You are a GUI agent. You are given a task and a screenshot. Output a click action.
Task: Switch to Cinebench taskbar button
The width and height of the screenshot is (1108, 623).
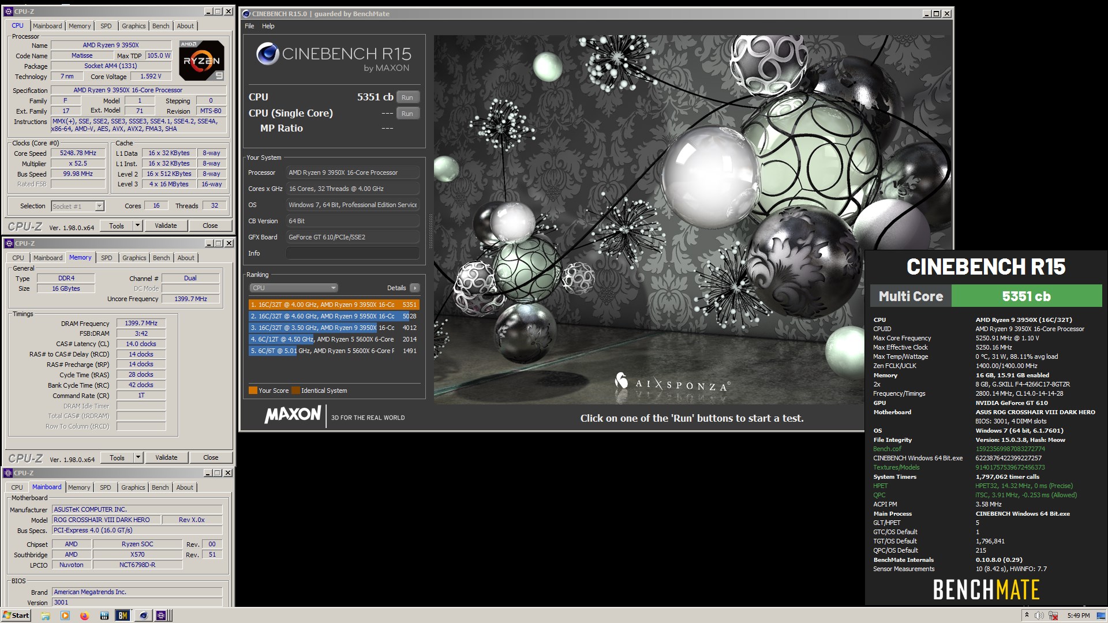point(143,616)
